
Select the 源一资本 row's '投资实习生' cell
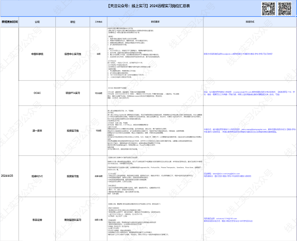tap(73, 131)
